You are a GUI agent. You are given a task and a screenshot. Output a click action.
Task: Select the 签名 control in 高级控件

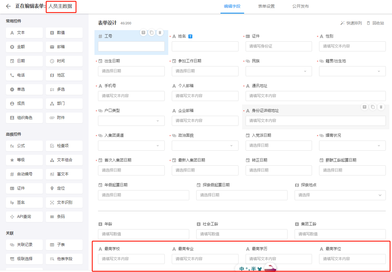click(x=24, y=203)
